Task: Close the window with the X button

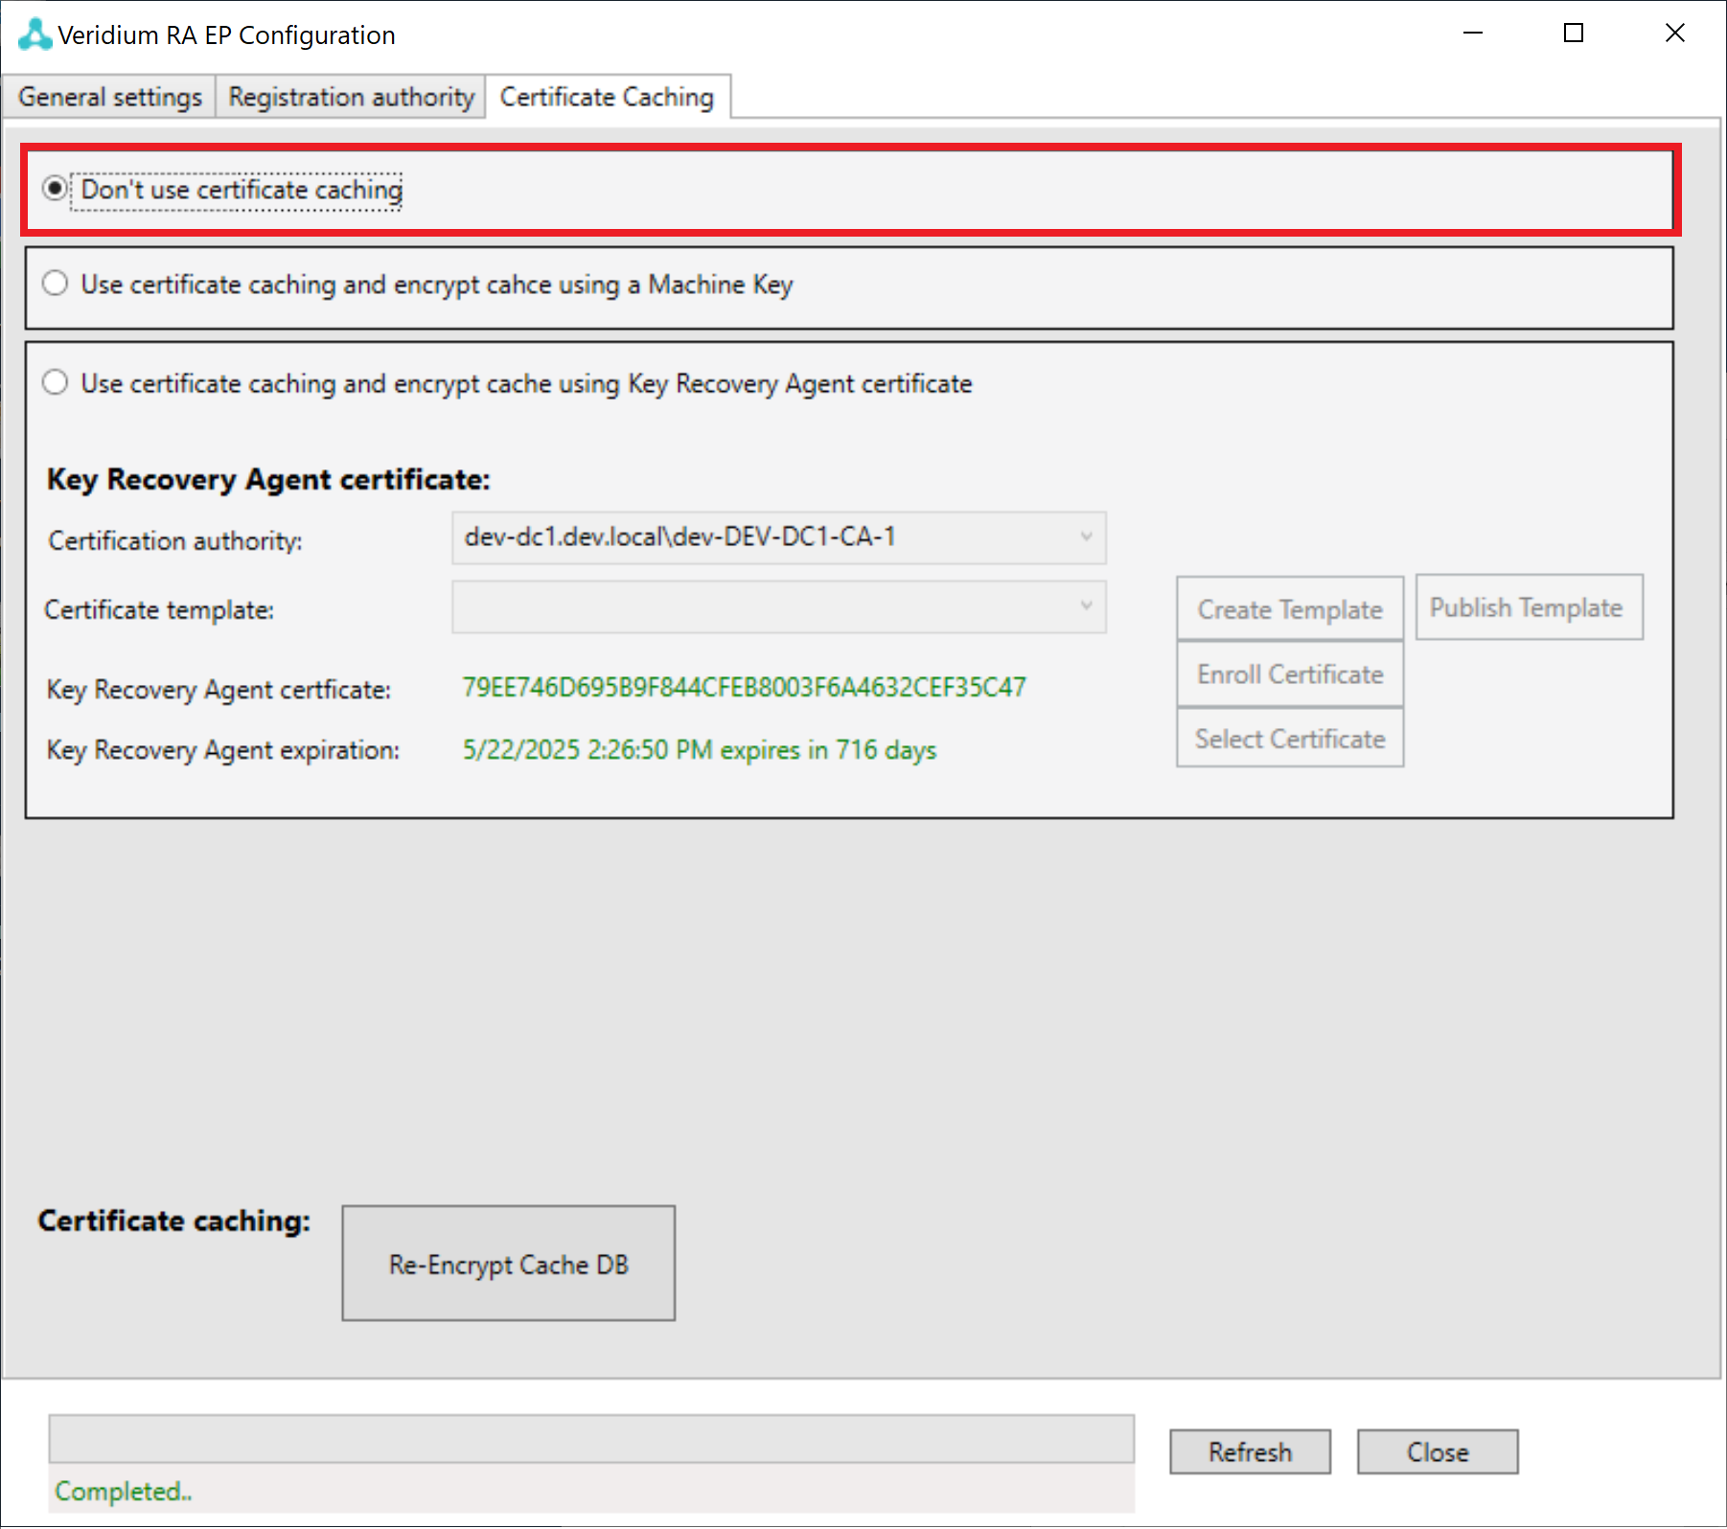Action: coord(1674,34)
